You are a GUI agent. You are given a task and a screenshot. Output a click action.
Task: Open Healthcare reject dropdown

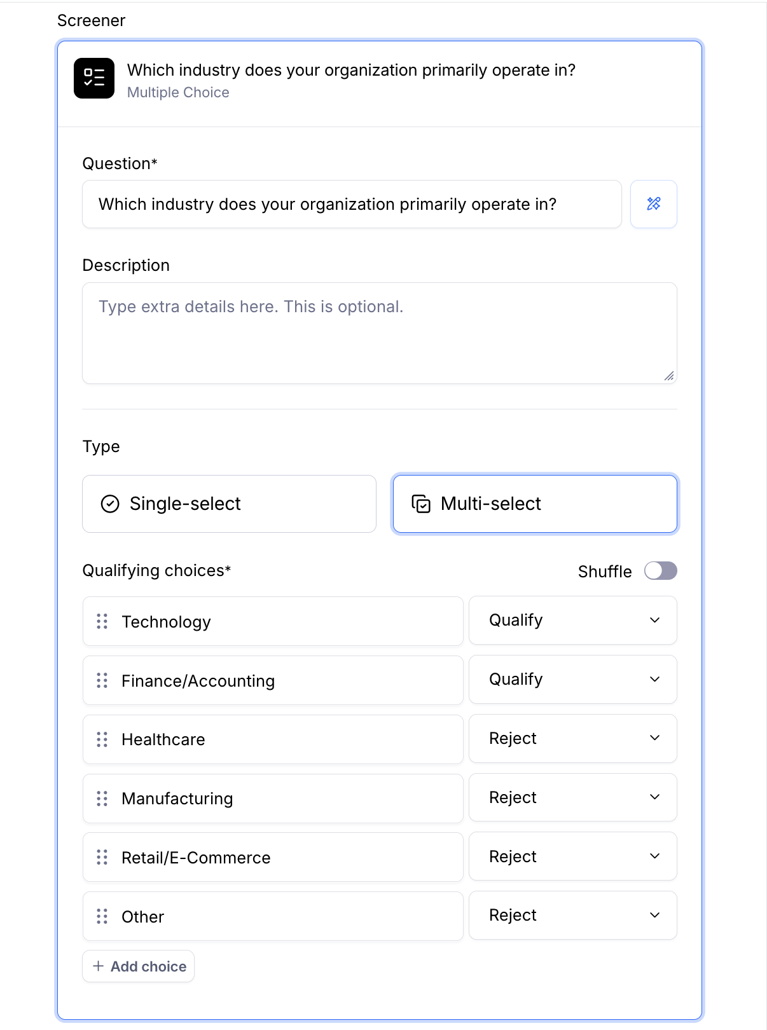(572, 738)
